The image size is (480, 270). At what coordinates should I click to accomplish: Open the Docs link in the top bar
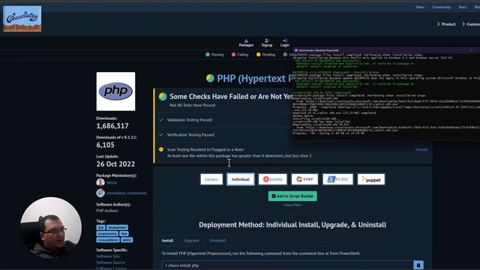pos(463,7)
